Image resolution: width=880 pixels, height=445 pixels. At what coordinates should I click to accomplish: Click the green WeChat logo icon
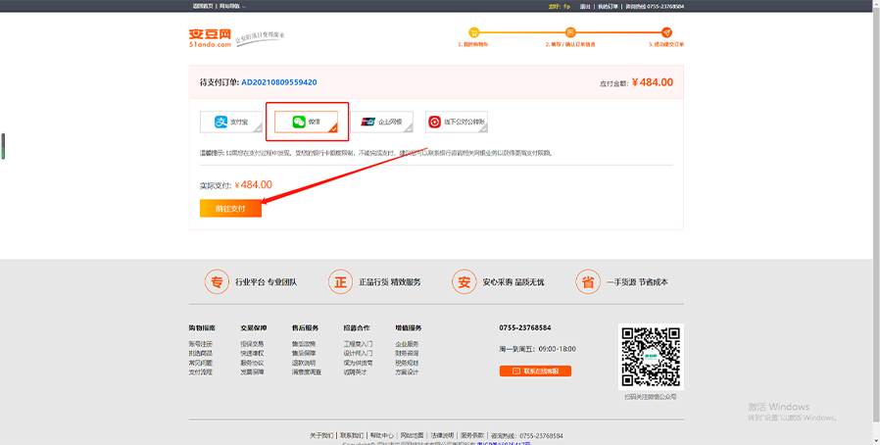(x=299, y=122)
